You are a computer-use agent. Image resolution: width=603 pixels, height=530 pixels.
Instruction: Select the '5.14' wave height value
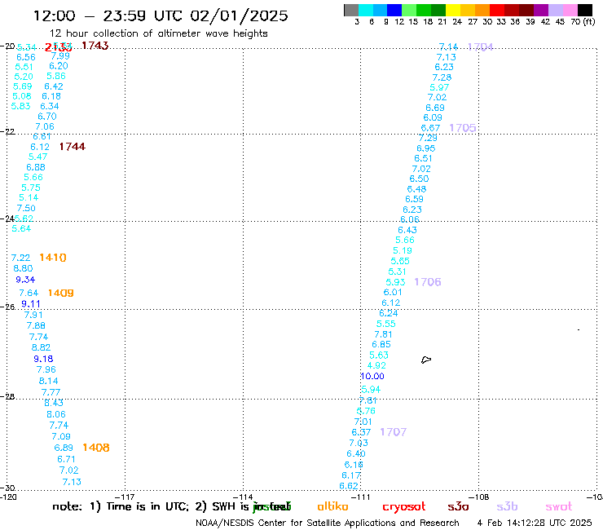(x=29, y=198)
